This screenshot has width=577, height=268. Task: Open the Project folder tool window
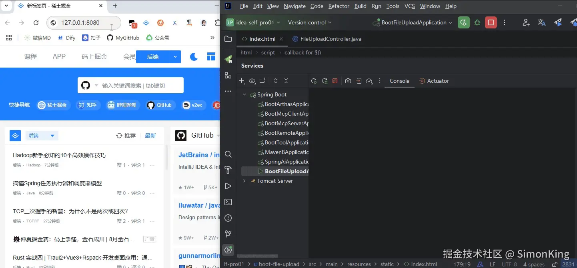tap(228, 39)
